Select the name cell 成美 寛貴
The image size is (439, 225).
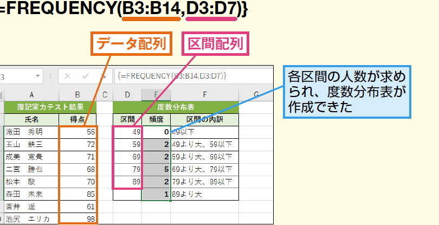[x=31, y=157]
